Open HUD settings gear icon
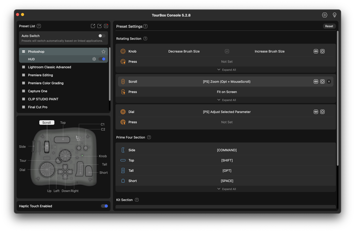This screenshot has width=355, height=232. pyautogui.click(x=94, y=59)
